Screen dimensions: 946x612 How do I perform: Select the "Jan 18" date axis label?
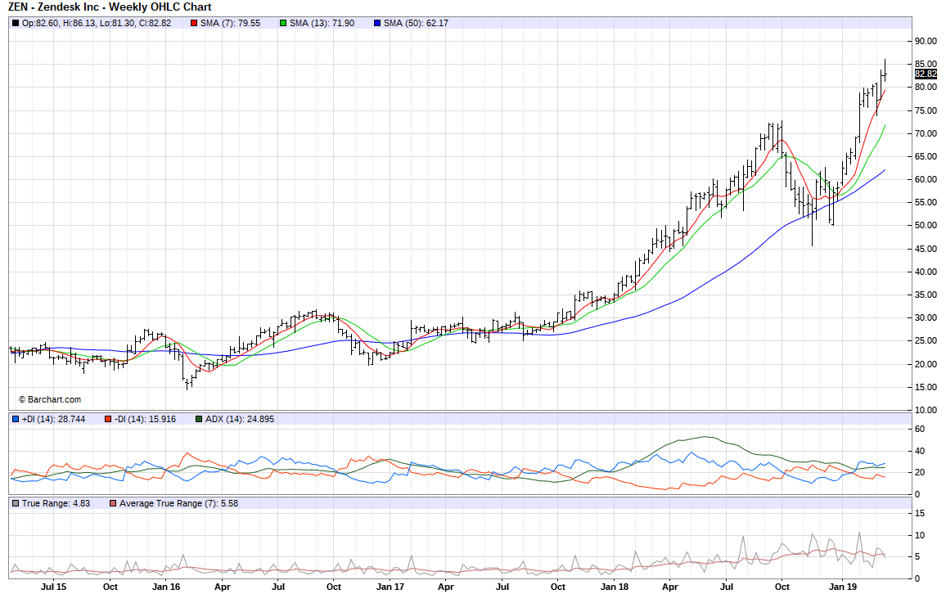[x=615, y=587]
